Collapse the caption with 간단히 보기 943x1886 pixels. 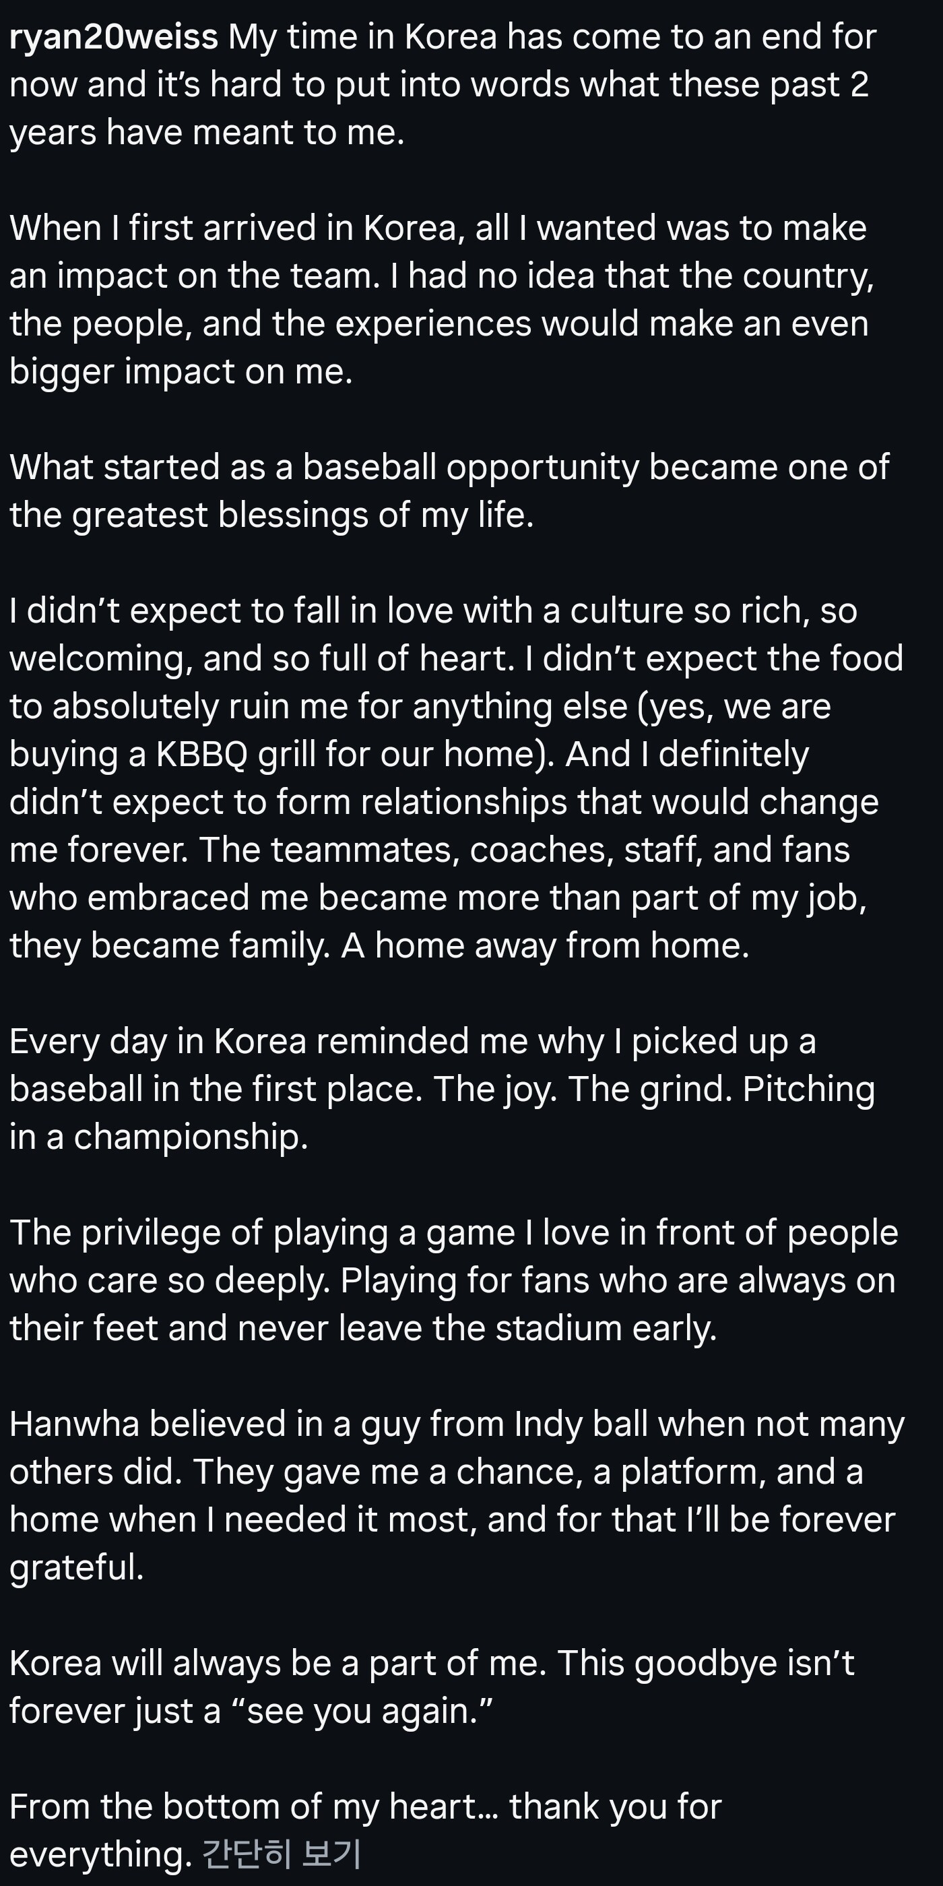pos(281,1854)
